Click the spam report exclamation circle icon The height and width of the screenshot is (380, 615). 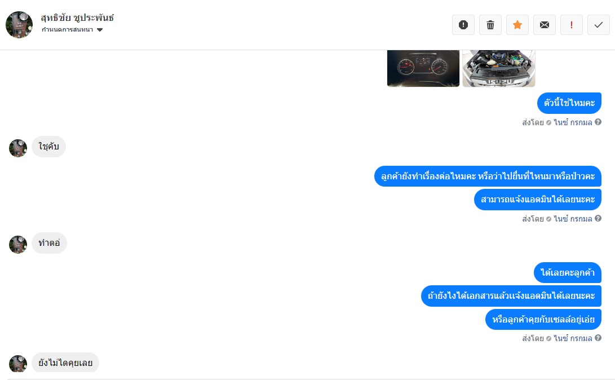pos(463,25)
